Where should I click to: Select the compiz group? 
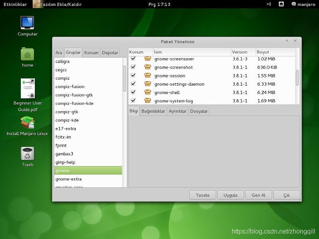click(88, 78)
